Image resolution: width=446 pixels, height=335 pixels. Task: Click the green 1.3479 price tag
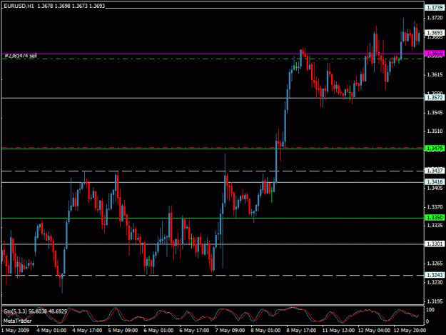click(x=435, y=149)
